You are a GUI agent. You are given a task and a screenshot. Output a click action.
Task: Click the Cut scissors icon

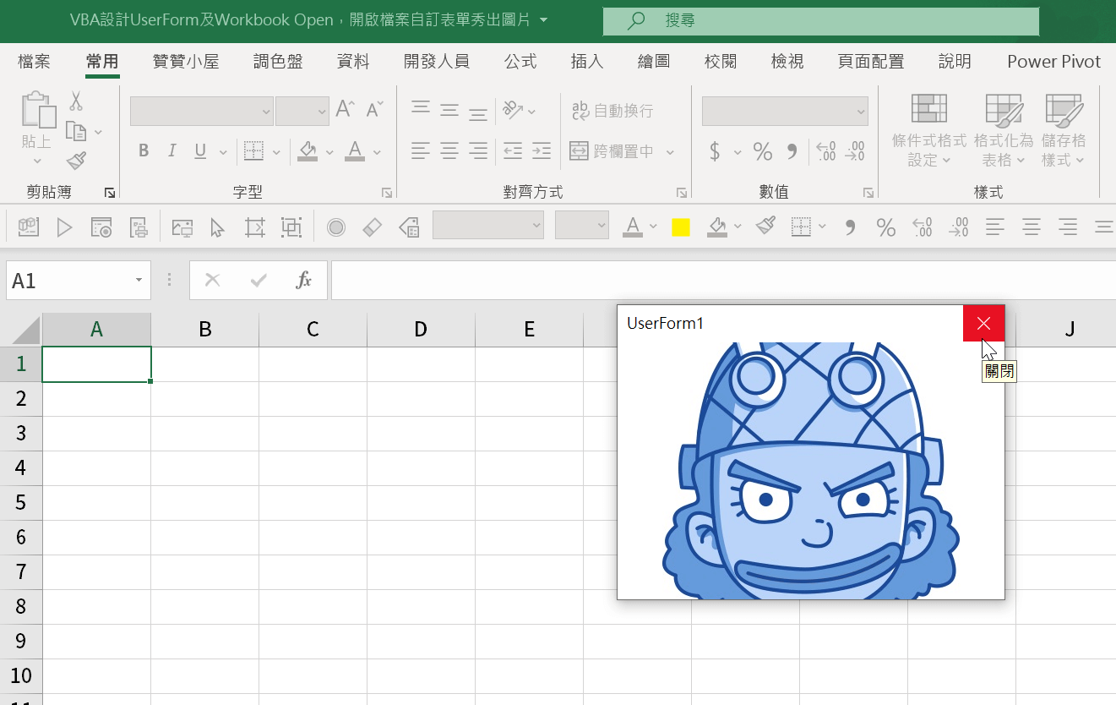(76, 101)
